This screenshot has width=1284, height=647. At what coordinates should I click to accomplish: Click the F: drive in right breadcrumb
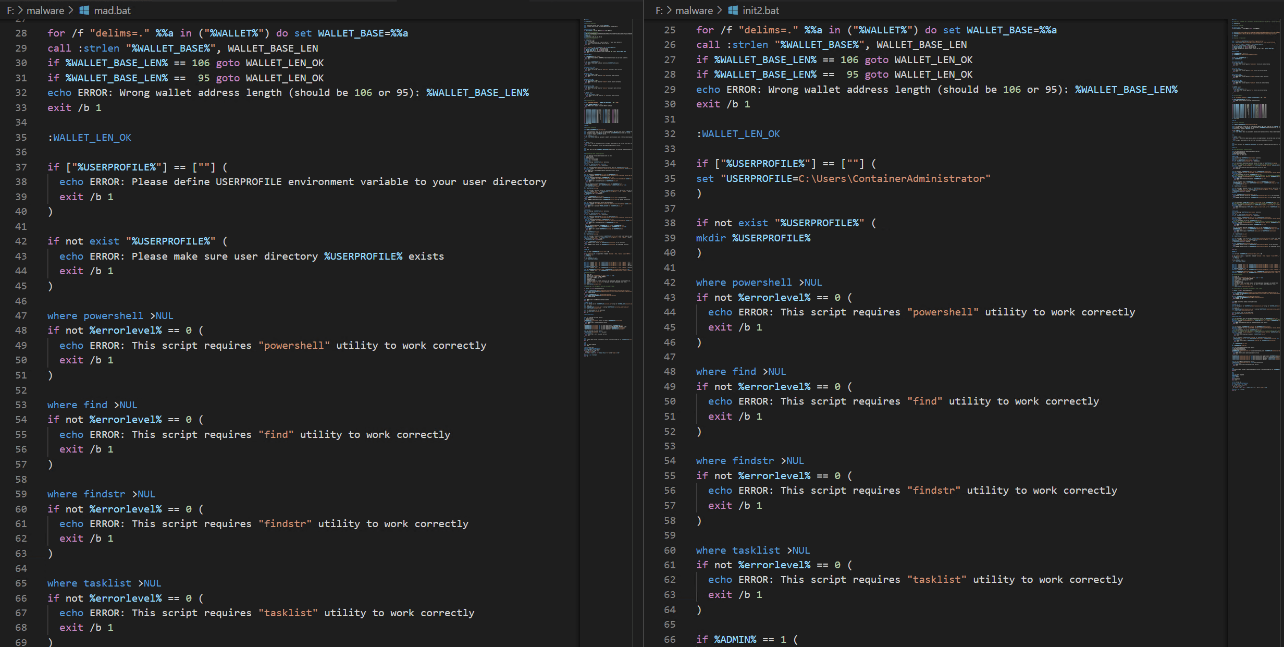point(659,10)
